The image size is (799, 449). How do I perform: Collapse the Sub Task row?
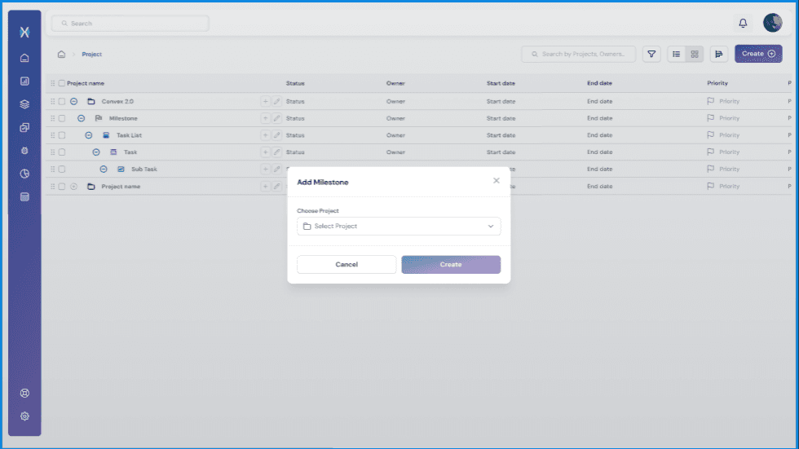(x=104, y=169)
